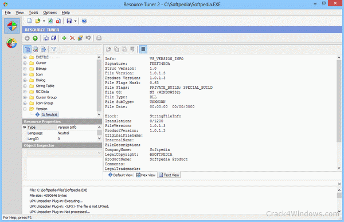Open the Help menu

tap(65, 13)
